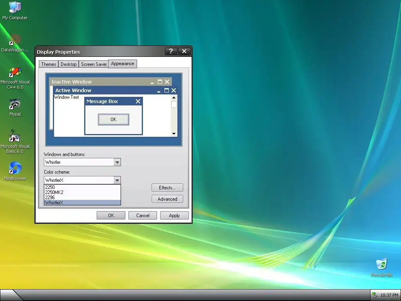Select the Appearance tab
The width and height of the screenshot is (401, 301).
[123, 64]
